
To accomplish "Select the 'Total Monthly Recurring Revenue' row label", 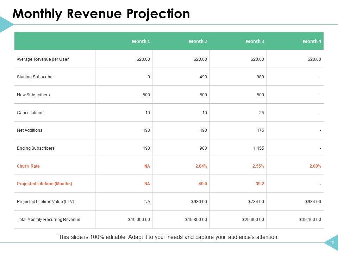I will [x=49, y=219].
